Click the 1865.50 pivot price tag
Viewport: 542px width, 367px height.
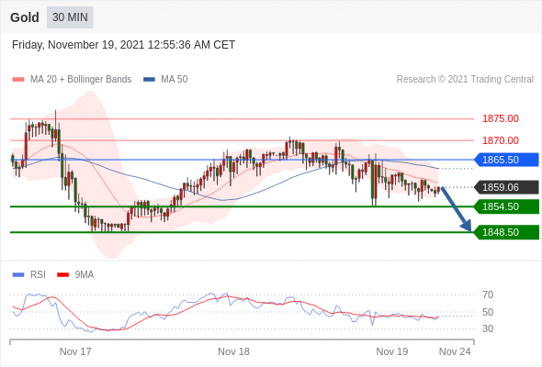coord(506,160)
